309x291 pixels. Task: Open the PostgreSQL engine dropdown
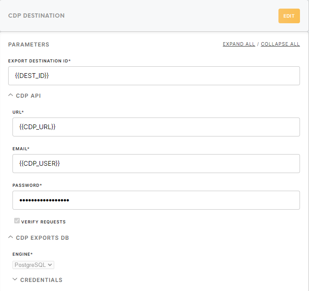(33, 265)
